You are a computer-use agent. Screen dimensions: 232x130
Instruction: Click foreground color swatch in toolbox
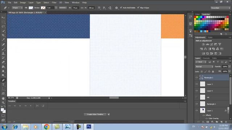(x=2, y=110)
